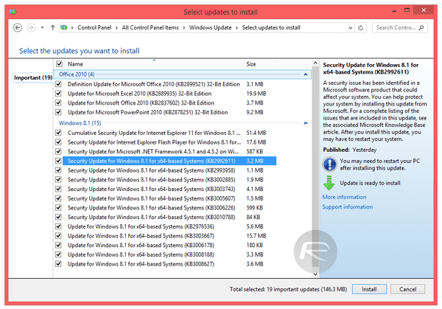
Task: Uncheck Definition Update for Office 2010 KB2899521
Action: click(x=59, y=84)
